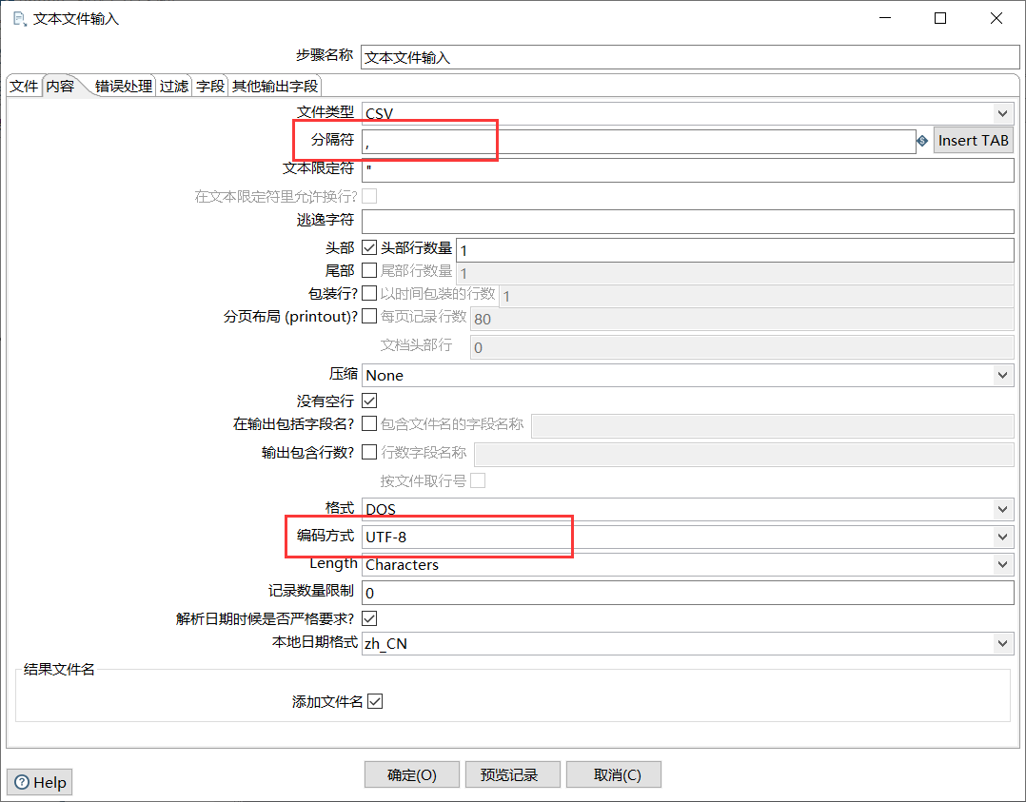This screenshot has height=802, width=1026.
Task: Toggle the 头部 header checkbox
Action: pos(369,248)
